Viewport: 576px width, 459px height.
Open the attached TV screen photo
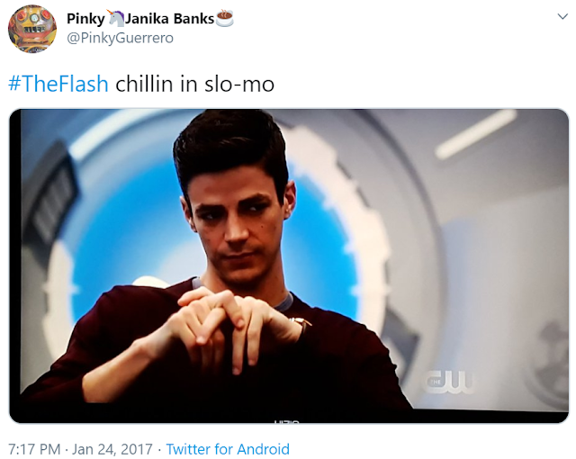(x=289, y=265)
